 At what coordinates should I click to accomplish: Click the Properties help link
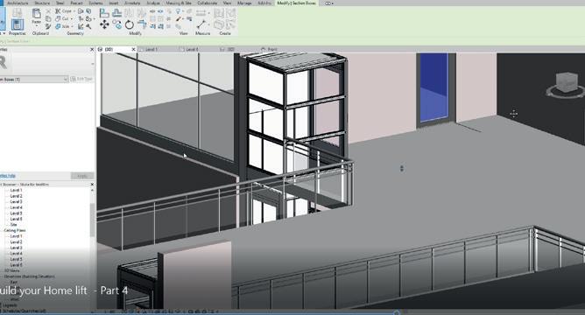click(8, 176)
